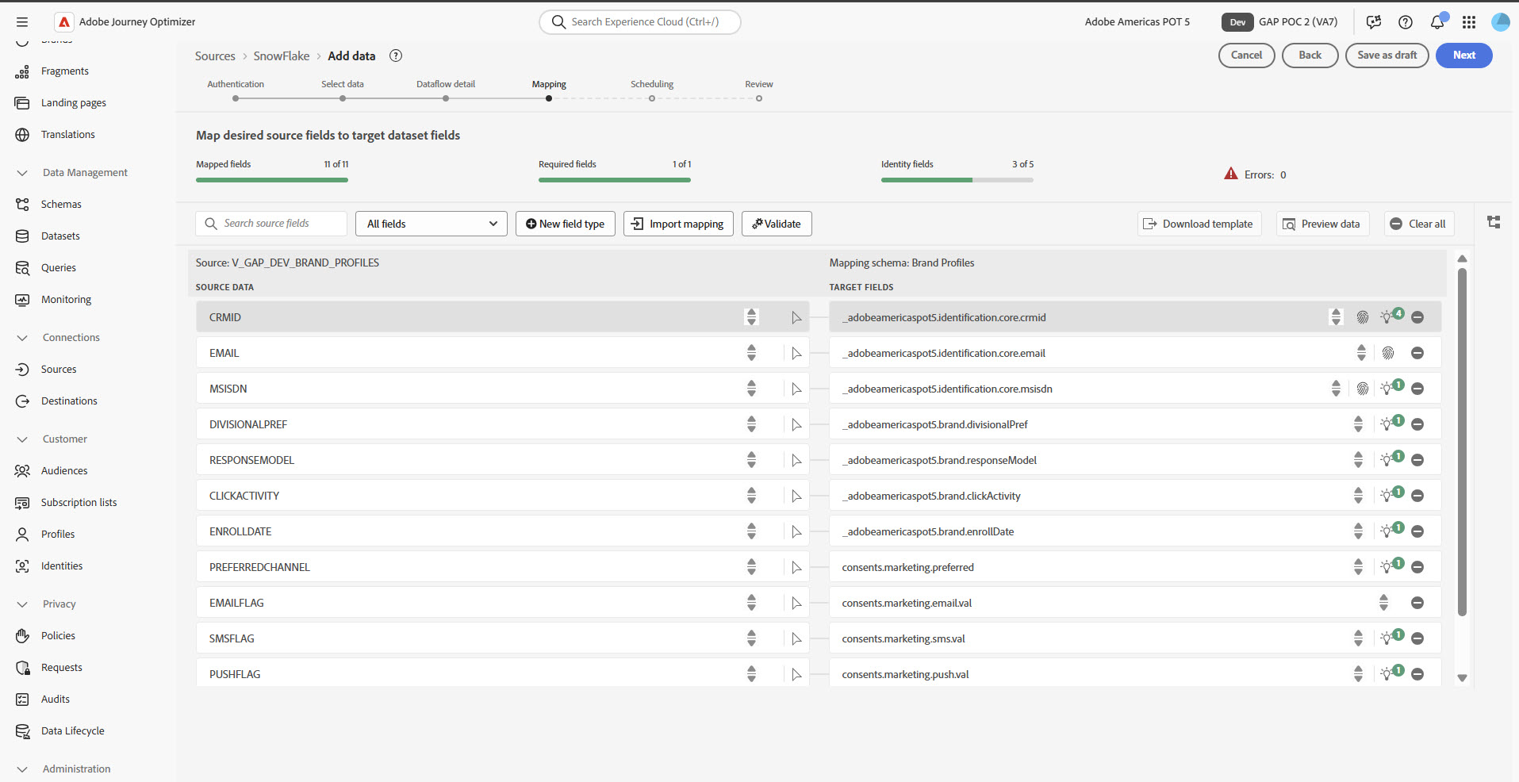This screenshot has height=782, width=1519.
Task: Click the SnowFlake breadcrumb link
Action: pos(282,56)
